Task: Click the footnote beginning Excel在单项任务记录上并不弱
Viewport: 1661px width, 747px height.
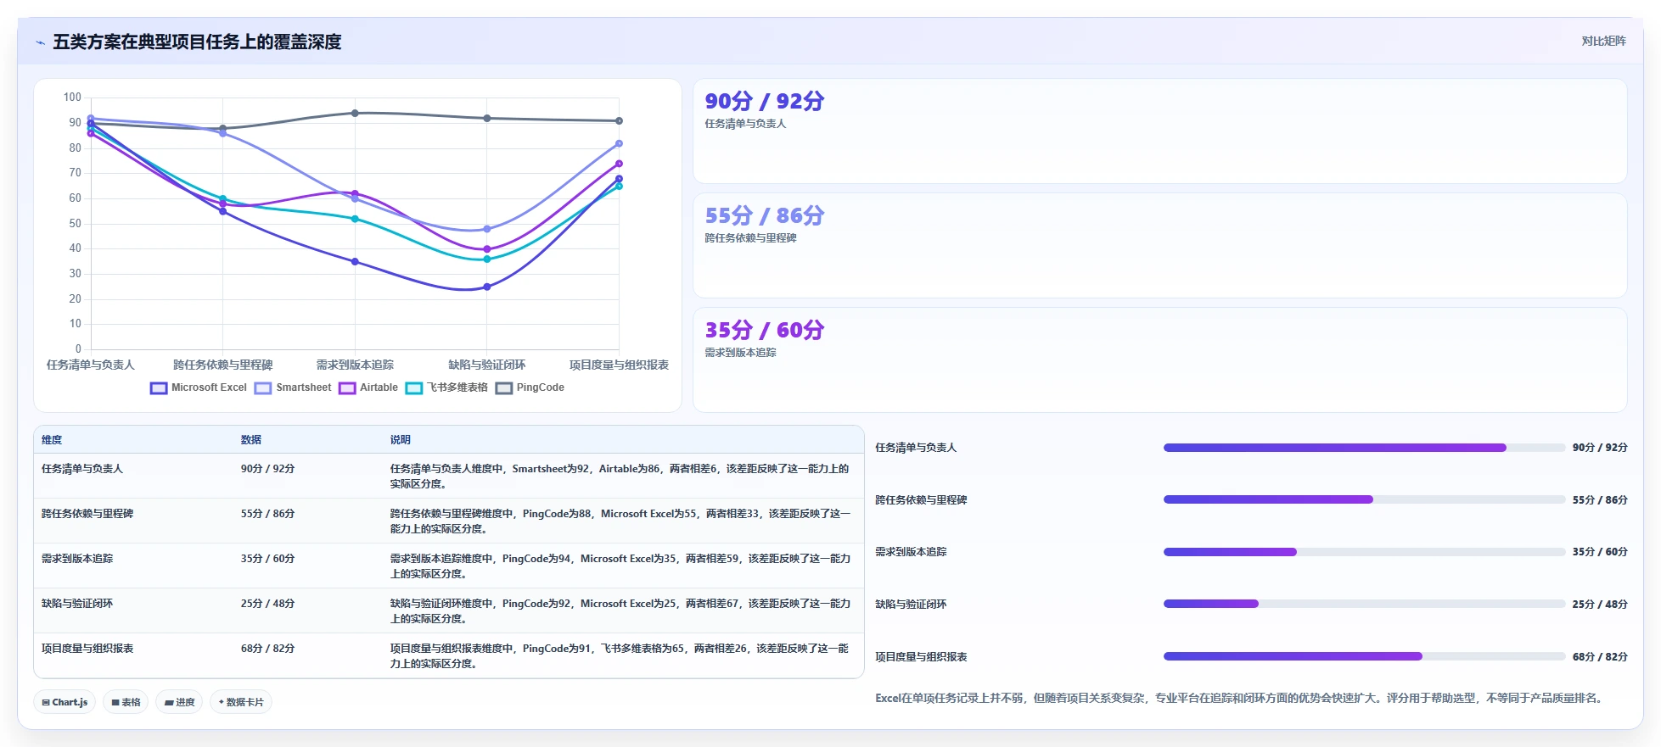Action: coord(1240,699)
